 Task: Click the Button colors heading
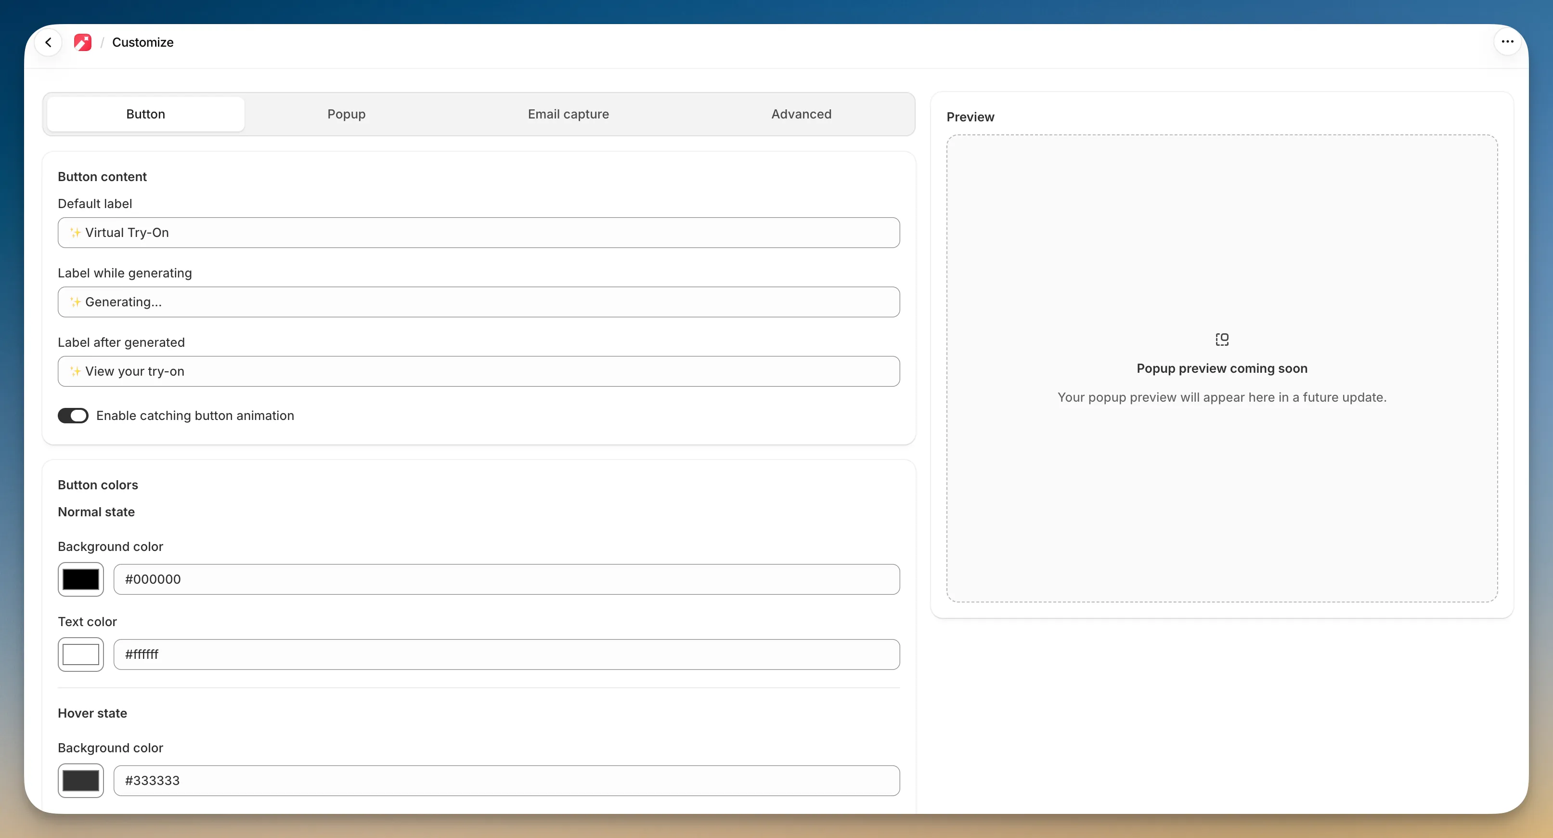click(98, 485)
